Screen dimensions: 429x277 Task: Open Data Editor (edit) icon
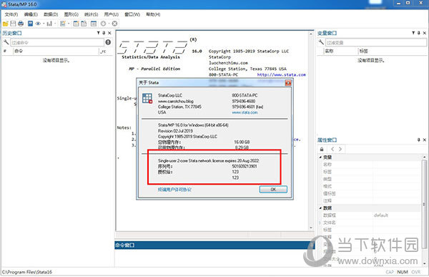click(x=76, y=24)
